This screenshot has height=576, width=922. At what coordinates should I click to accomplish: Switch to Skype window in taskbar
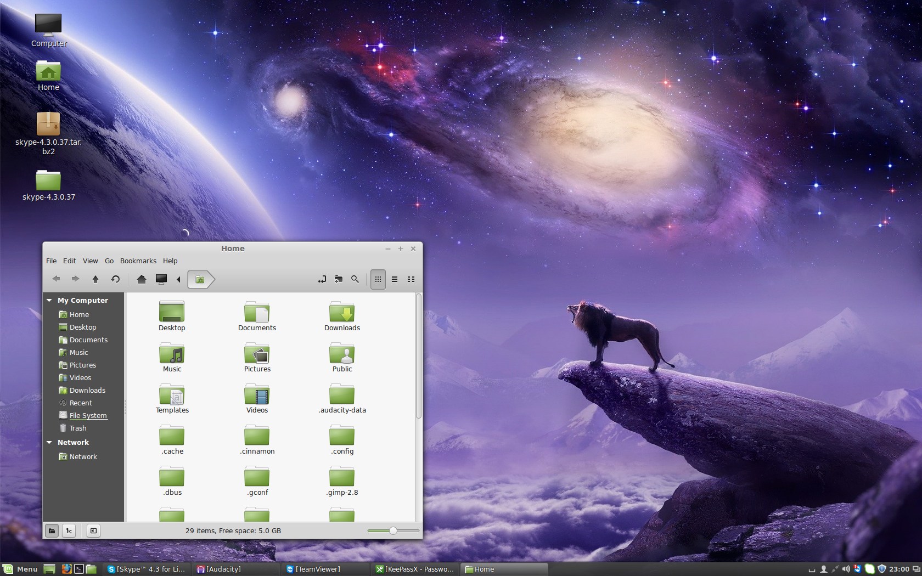point(147,569)
